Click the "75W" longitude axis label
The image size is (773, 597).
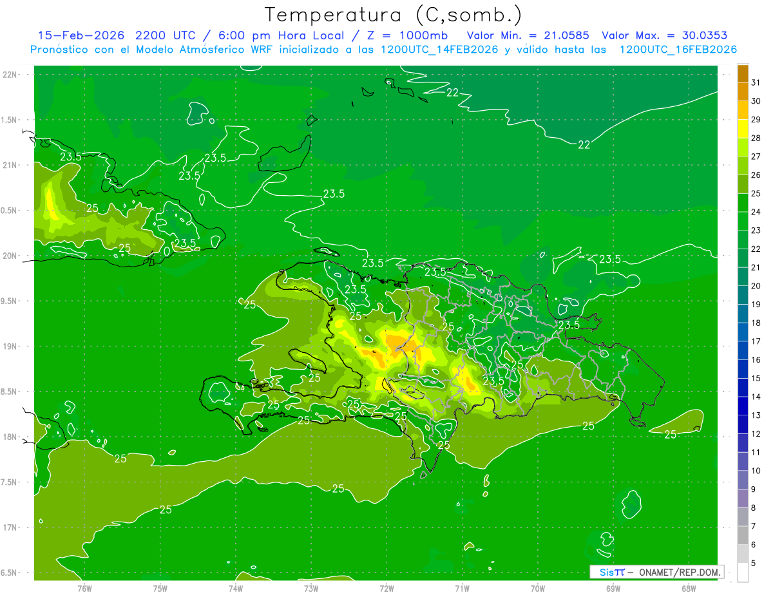click(x=160, y=588)
